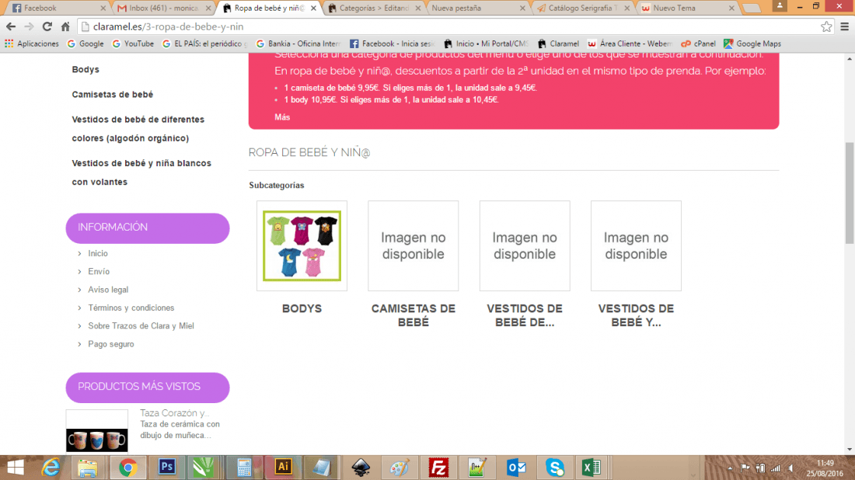Screen dimensions: 855x480
Task: Open the Claramel bookmark
Action: 558,43
